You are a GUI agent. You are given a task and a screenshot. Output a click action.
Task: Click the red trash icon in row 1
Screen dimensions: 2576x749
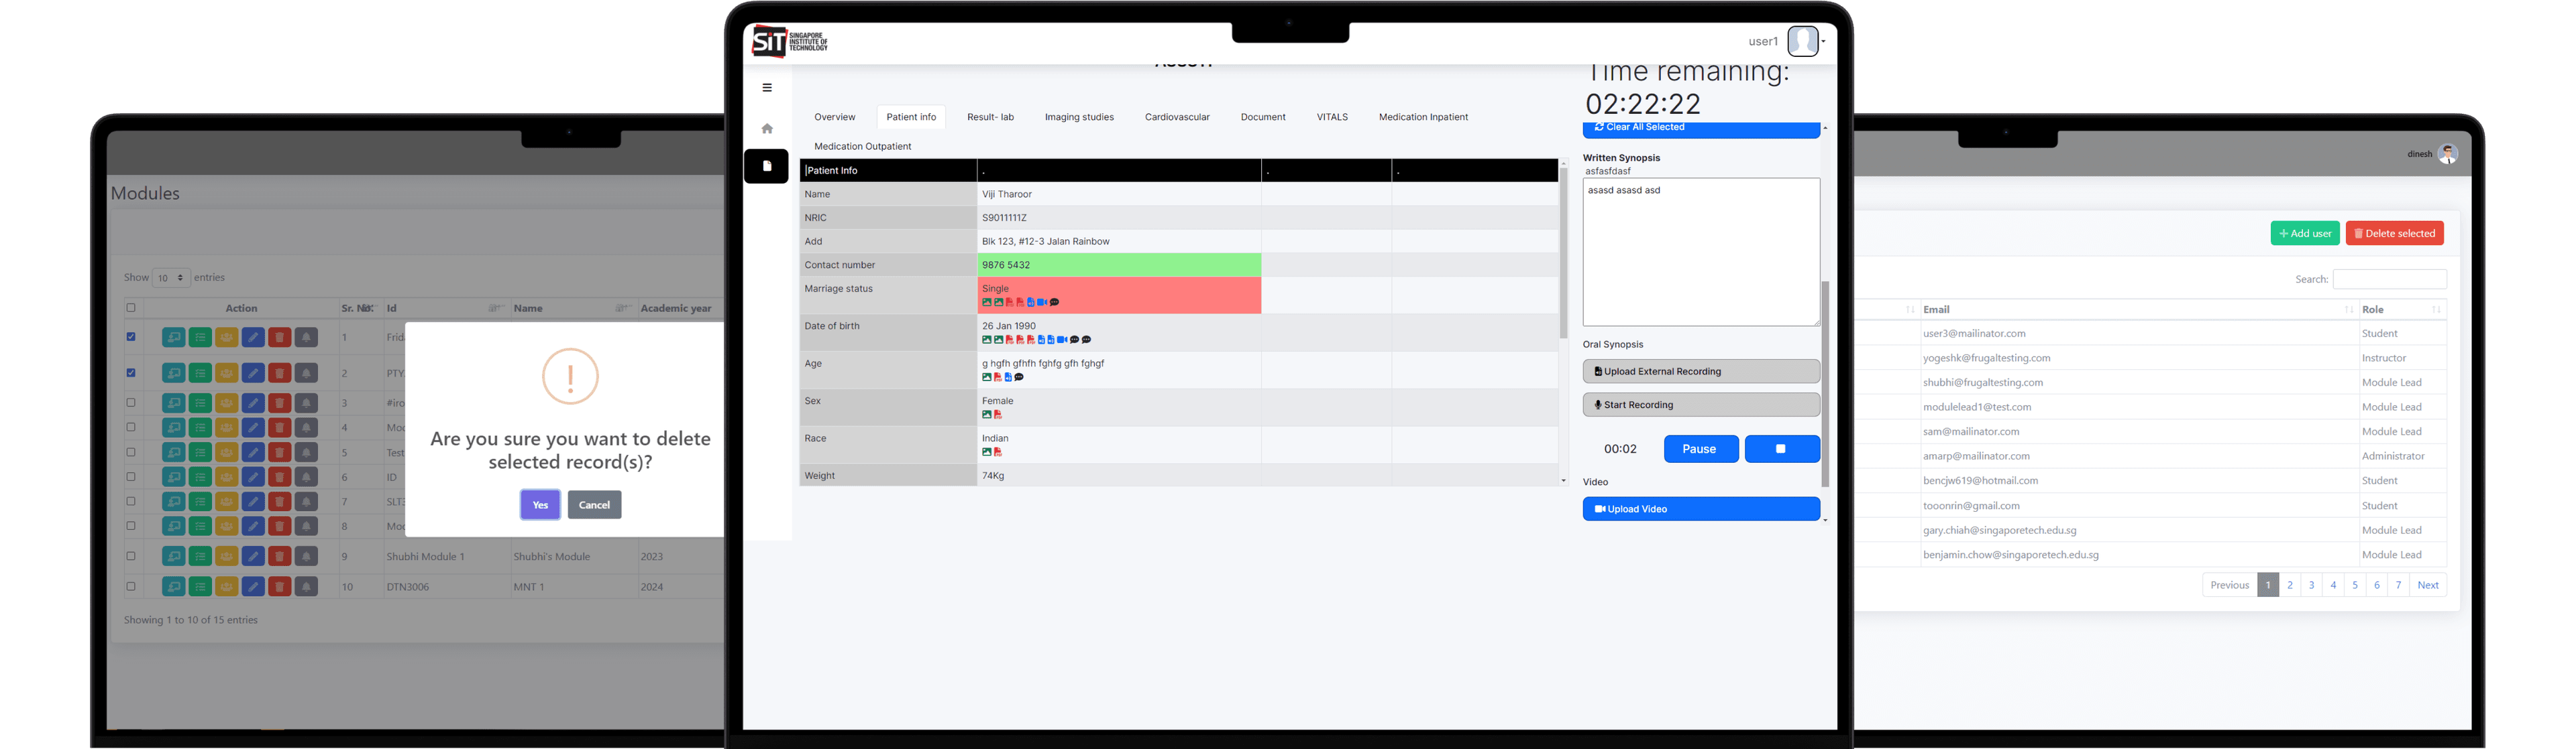280,338
